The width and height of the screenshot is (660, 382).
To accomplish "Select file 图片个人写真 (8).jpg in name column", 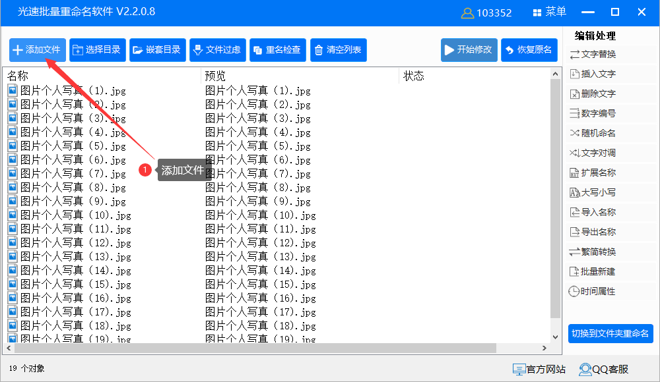I will (73, 188).
